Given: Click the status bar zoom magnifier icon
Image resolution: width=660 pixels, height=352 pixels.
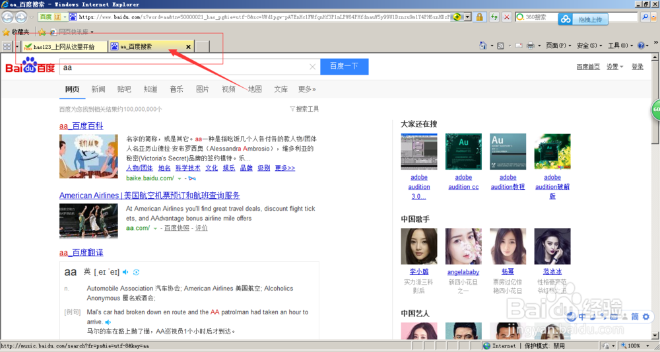Looking at the screenshot, I should pyautogui.click(x=624, y=345).
